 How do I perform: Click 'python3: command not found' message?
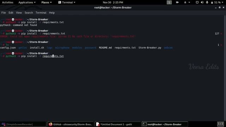(18, 25)
